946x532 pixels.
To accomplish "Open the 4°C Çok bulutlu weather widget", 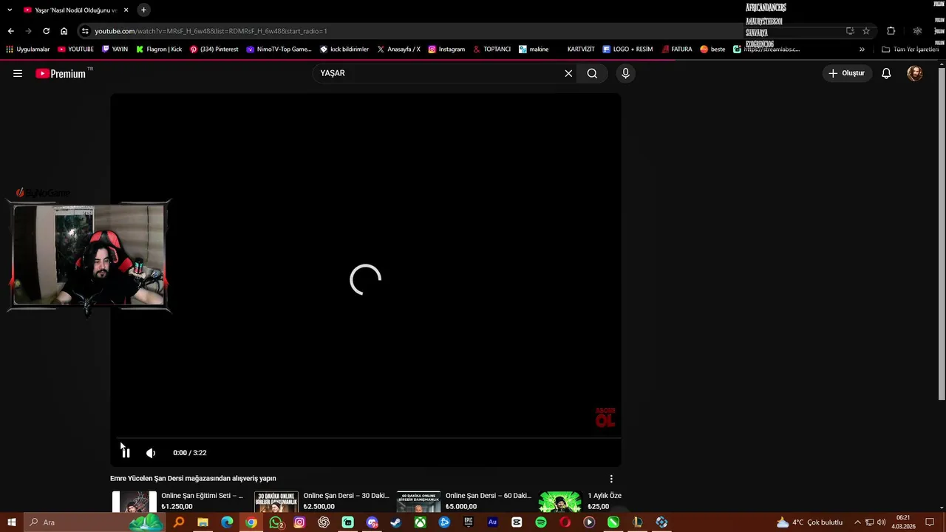I will (809, 522).
